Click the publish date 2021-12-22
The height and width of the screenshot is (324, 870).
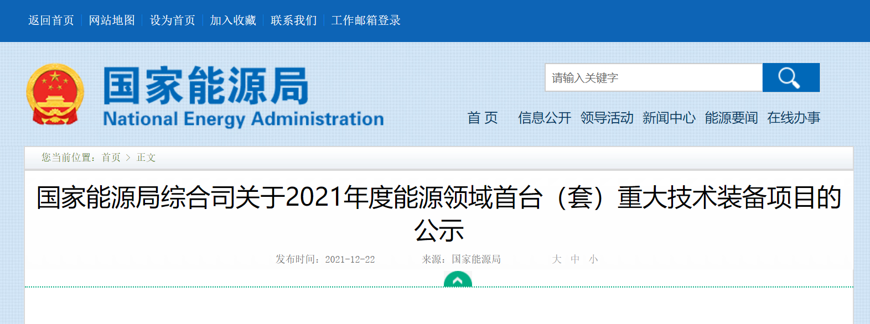point(350,259)
